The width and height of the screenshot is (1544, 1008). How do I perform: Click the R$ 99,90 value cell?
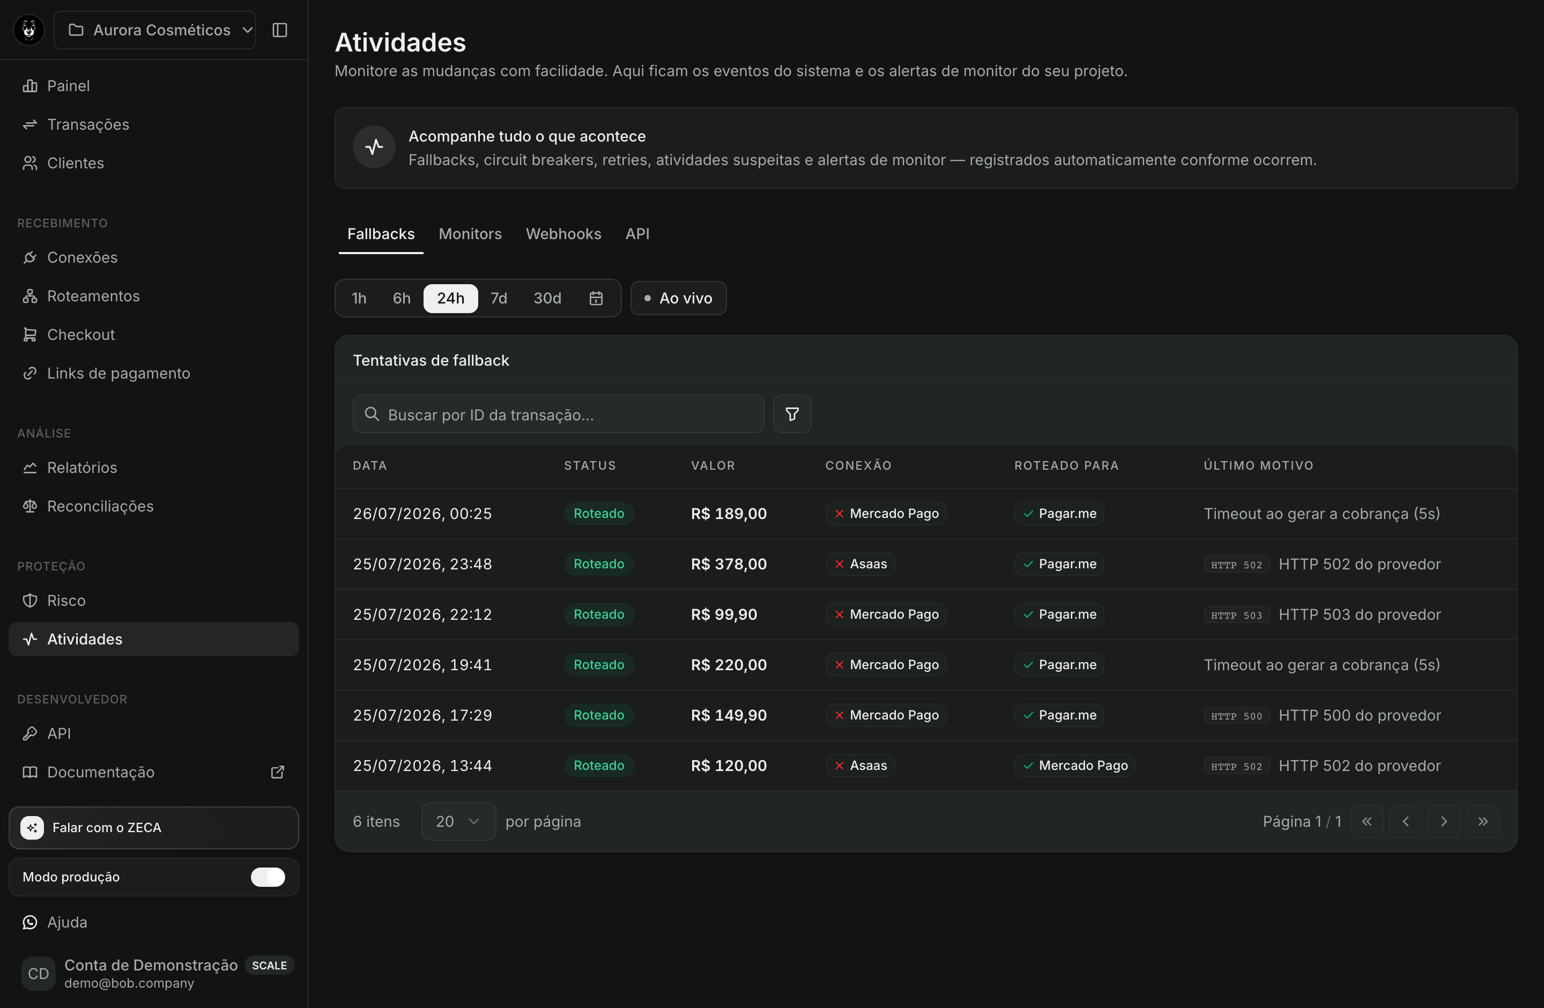coord(724,614)
